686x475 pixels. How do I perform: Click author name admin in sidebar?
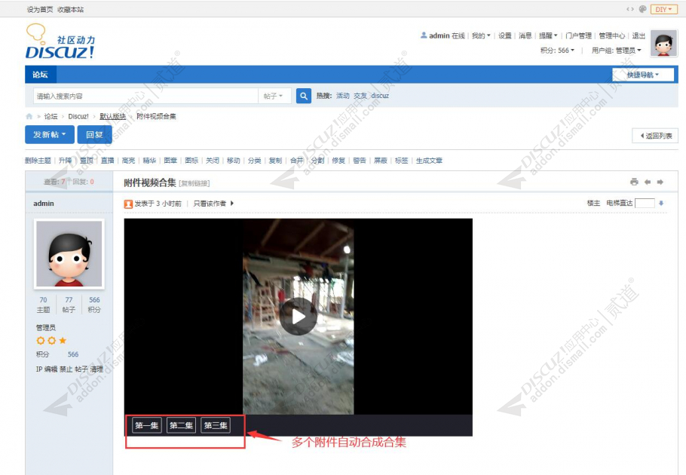pyautogui.click(x=44, y=204)
